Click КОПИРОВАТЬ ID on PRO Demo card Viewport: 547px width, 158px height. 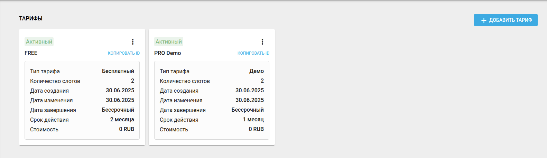coord(253,53)
